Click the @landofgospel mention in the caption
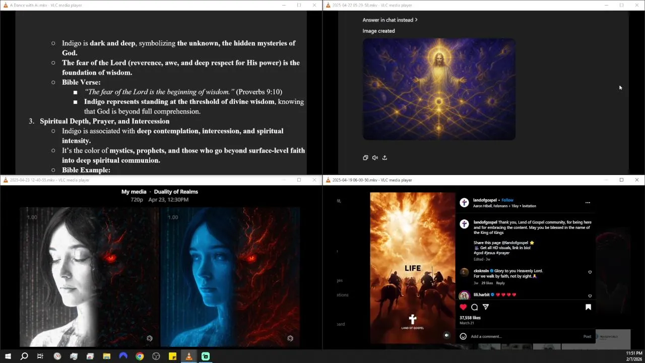 [x=514, y=243]
